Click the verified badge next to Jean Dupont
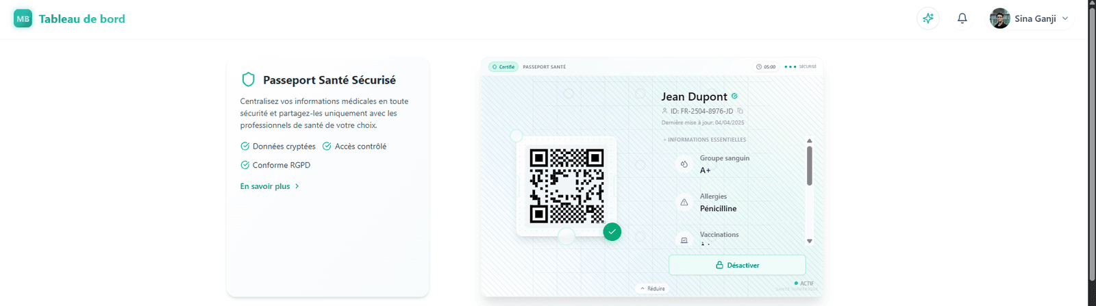The width and height of the screenshot is (1096, 306). 734,97
